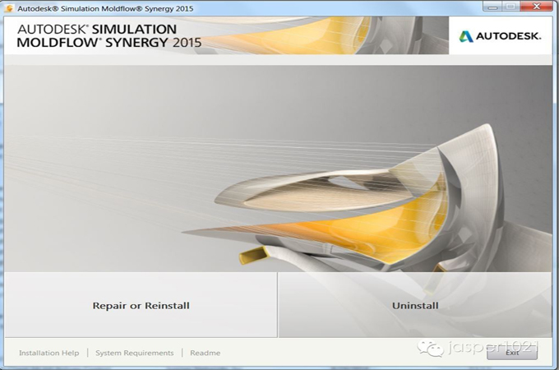The height and width of the screenshot is (370, 559).
Task: Minimize the installer window
Action: click(493, 7)
